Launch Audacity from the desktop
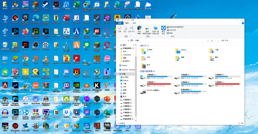 tap(5, 113)
